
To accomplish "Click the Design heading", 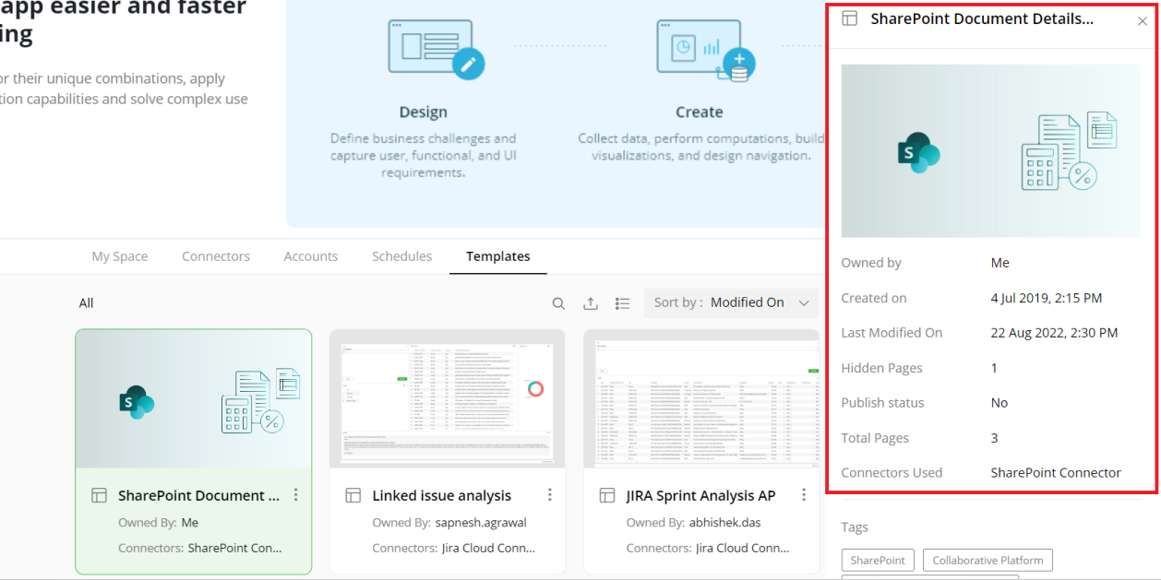I will [x=424, y=112].
